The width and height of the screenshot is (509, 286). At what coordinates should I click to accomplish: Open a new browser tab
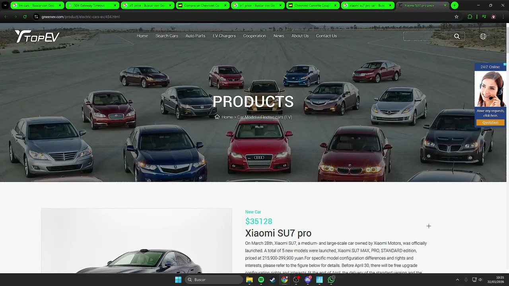click(455, 6)
